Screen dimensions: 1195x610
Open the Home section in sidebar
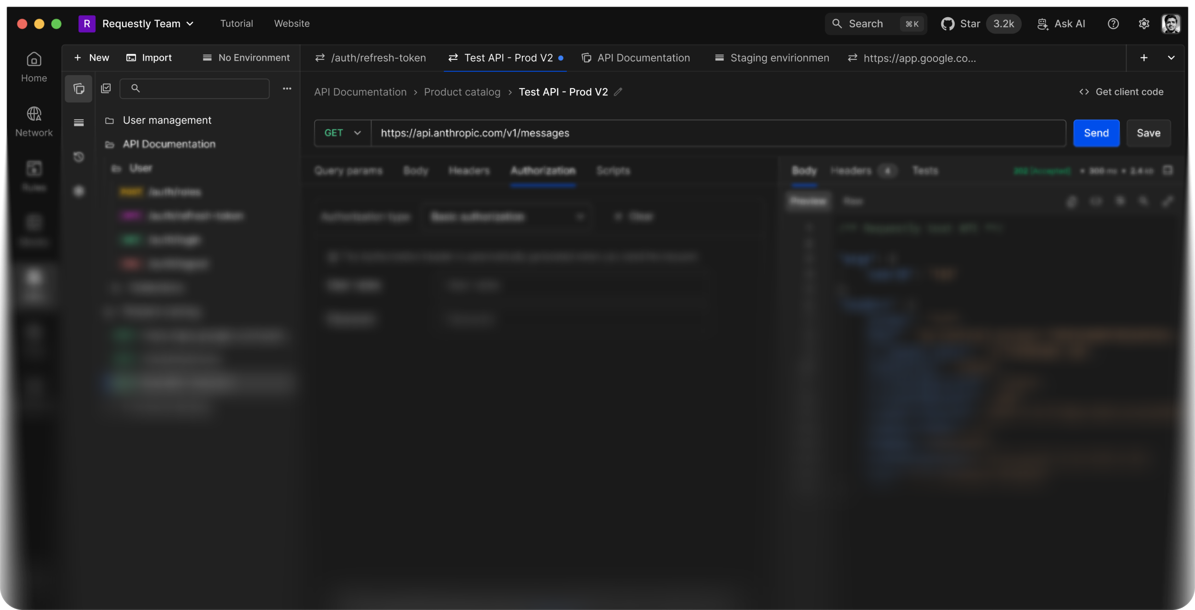point(34,67)
